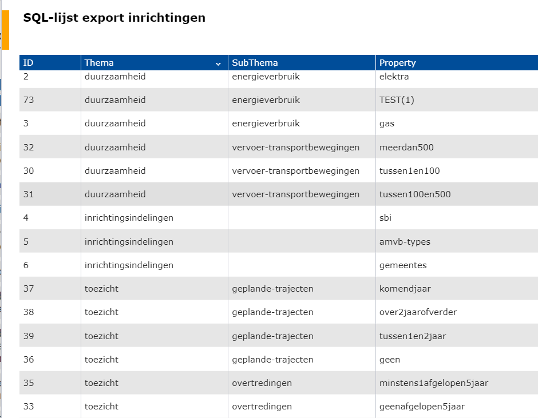The width and height of the screenshot is (538, 418).
Task: Select the elektra property cell
Action: (394, 77)
